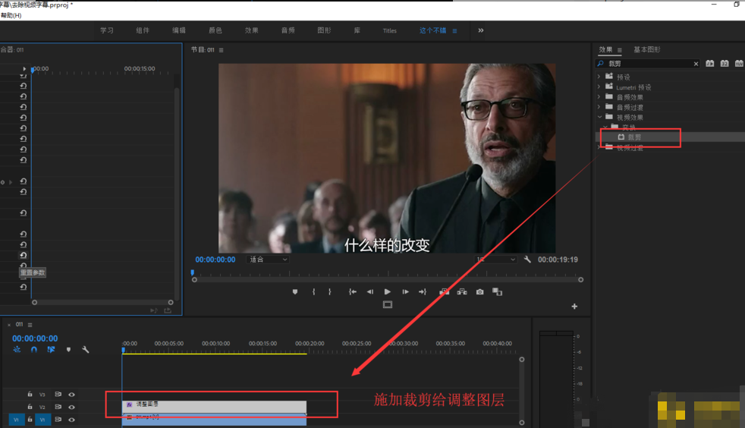Switch to the 基本图形 panel tab

pos(647,49)
